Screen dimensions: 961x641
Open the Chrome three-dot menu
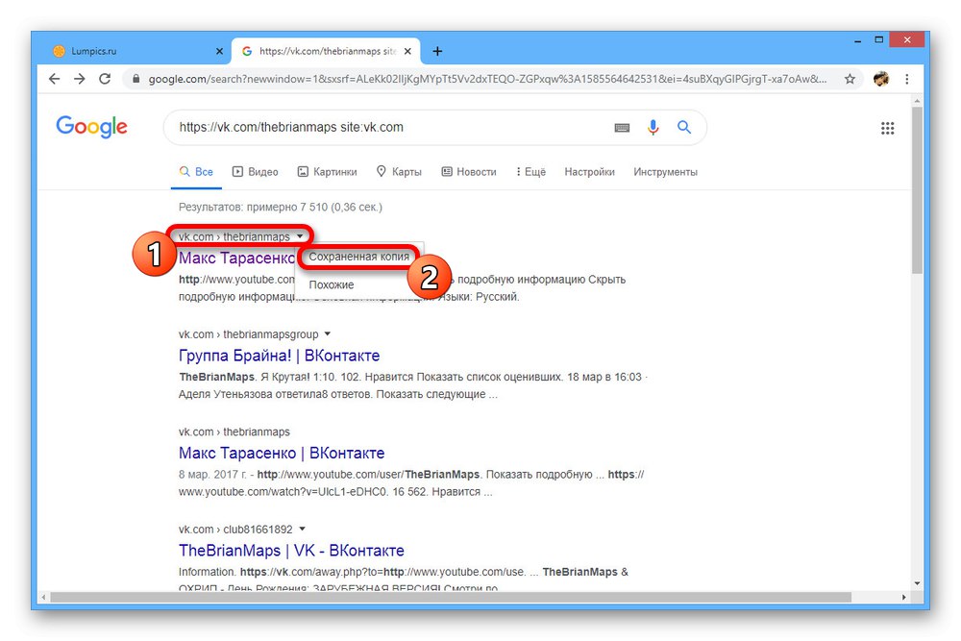click(907, 79)
